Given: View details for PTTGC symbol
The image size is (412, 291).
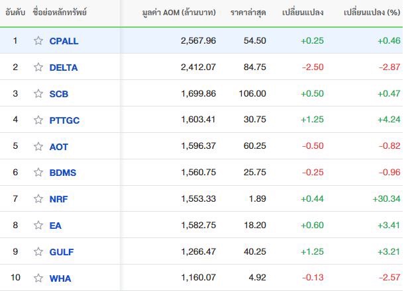Looking at the screenshot, I should tap(64, 120).
